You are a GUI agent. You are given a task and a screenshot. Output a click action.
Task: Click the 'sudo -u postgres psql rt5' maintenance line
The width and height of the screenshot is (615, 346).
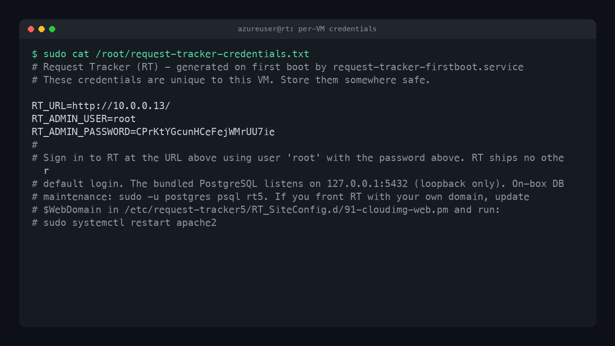(281, 197)
